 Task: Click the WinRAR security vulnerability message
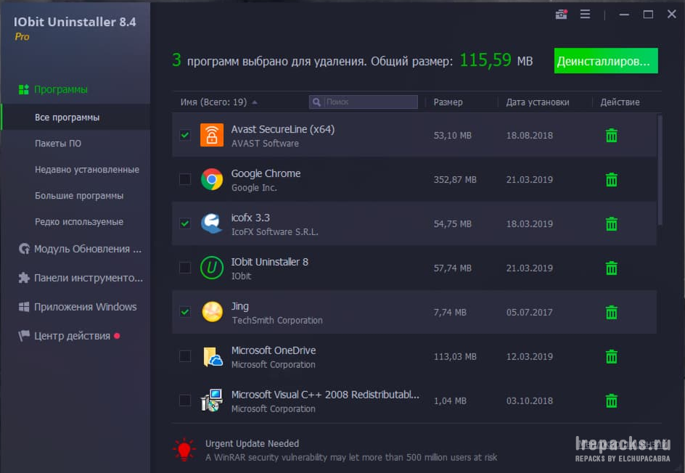351,457
